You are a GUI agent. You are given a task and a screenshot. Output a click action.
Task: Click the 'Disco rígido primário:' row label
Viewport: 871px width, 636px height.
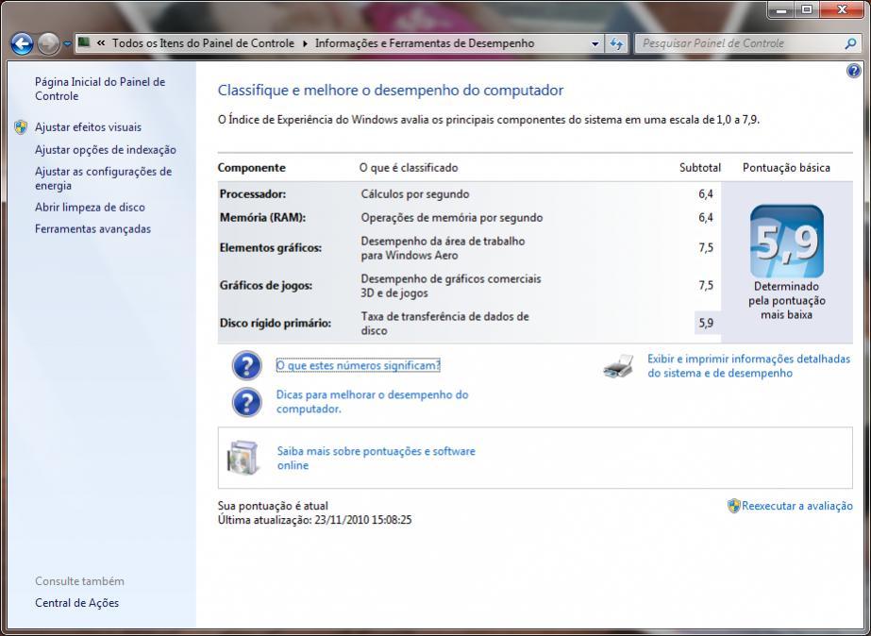[x=276, y=324]
